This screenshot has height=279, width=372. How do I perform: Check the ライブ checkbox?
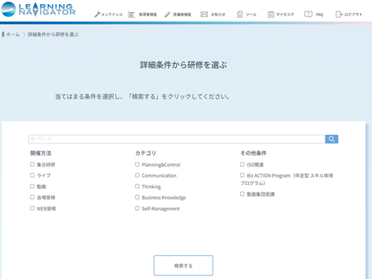coord(32,175)
